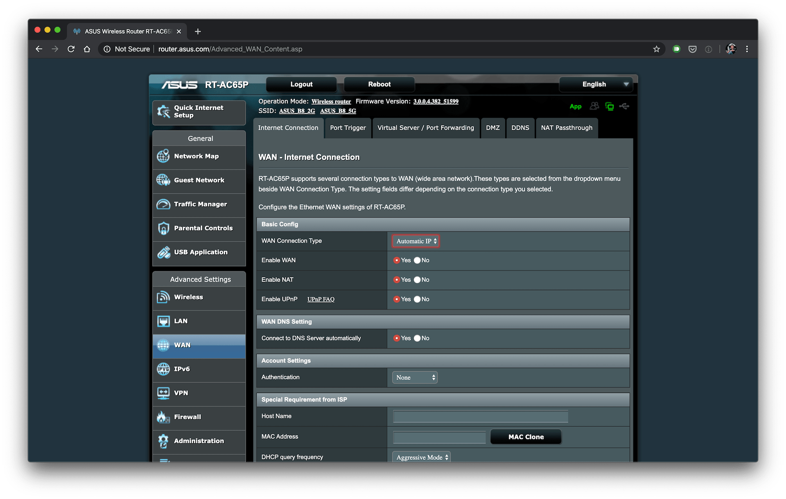This screenshot has width=786, height=499.
Task: Open DHCP query frequency dropdown
Action: [421, 457]
